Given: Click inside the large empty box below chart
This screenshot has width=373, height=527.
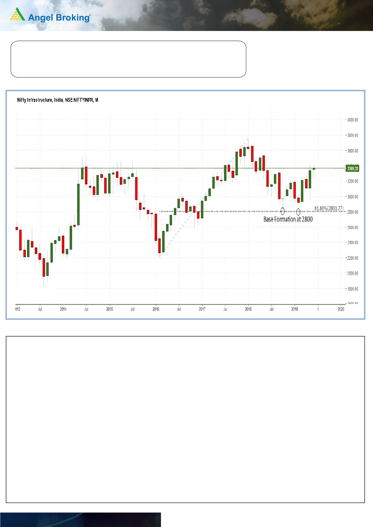Looking at the screenshot, I should [x=185, y=419].
